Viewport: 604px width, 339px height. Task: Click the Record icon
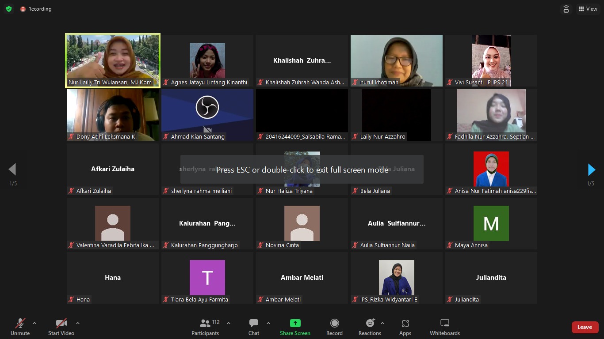pos(335,323)
